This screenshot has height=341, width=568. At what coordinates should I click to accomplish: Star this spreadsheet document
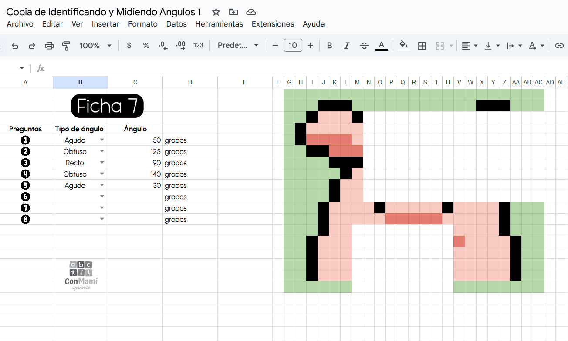pos(216,12)
